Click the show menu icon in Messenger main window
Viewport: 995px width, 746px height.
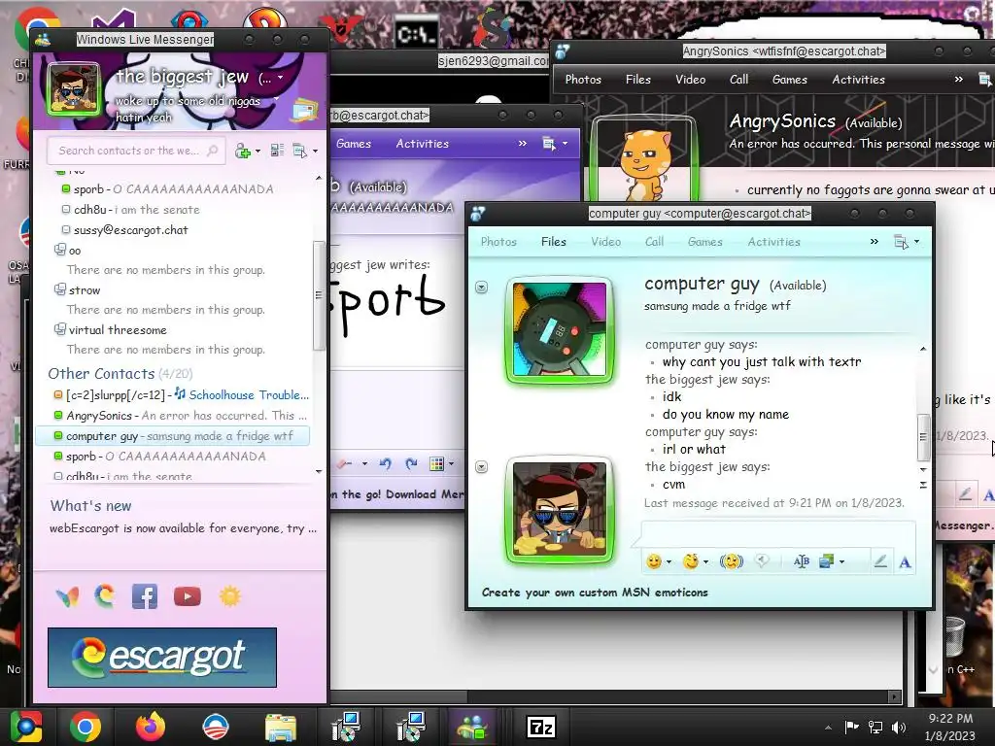click(x=299, y=151)
